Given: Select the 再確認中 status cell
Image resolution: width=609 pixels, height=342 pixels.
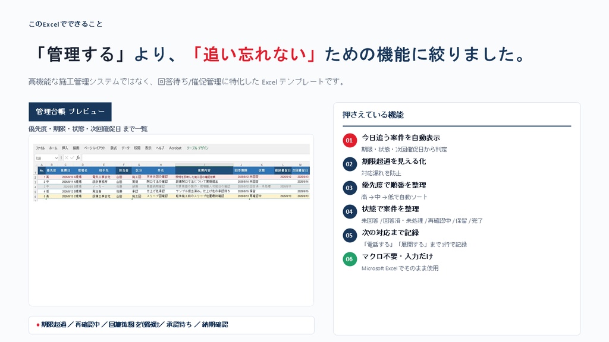Looking at the screenshot, I should 262,196.
